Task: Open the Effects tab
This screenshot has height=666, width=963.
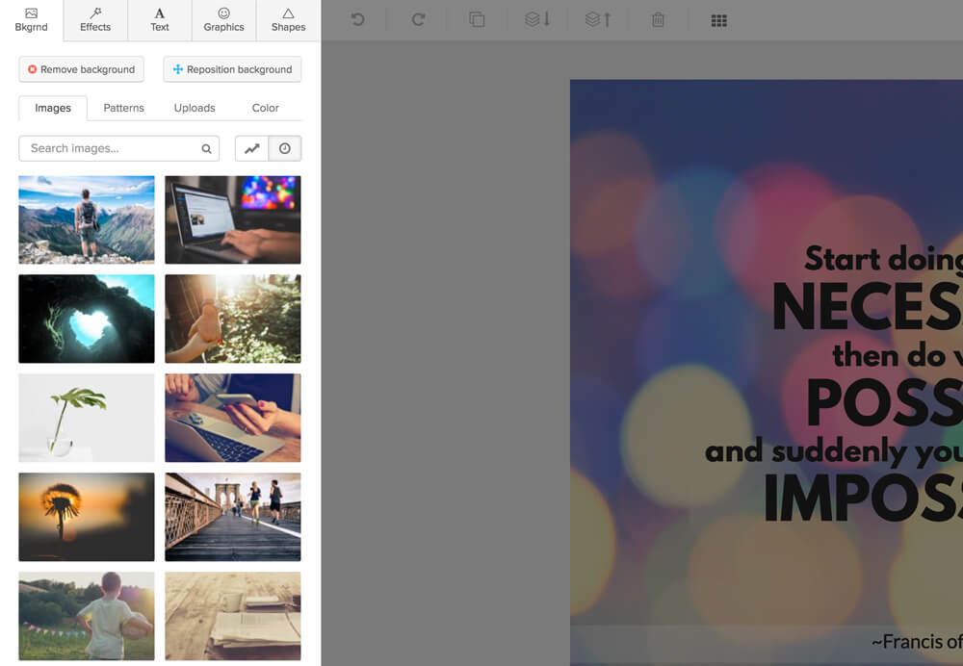Action: [x=95, y=20]
